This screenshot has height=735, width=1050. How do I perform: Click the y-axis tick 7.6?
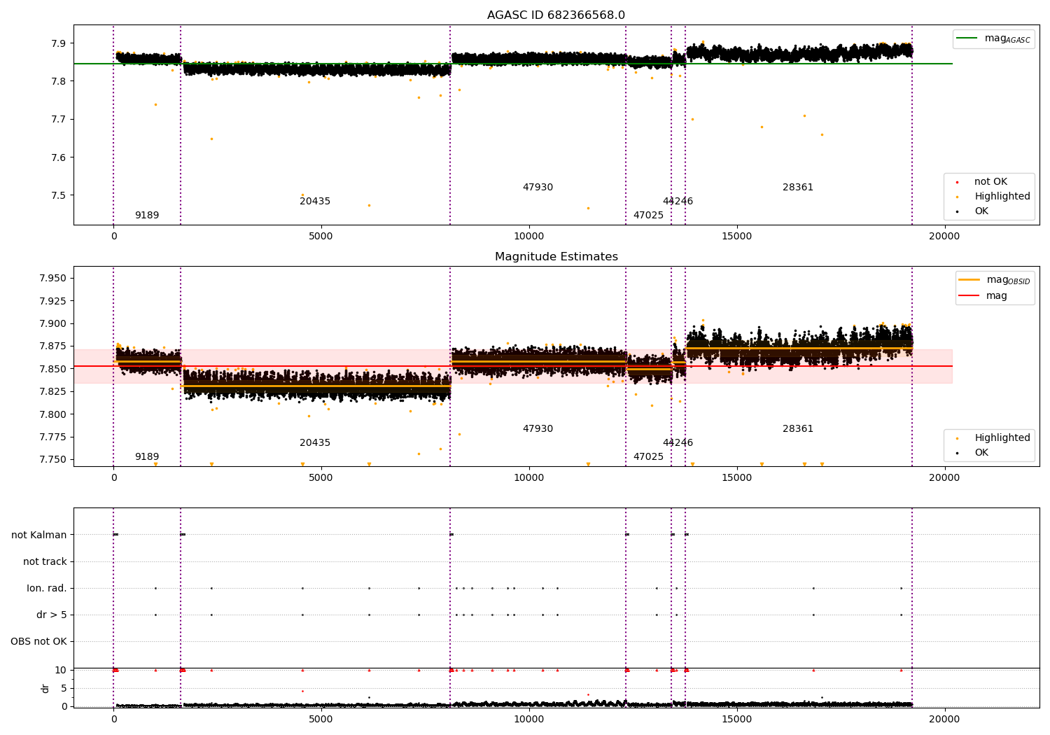(59, 157)
